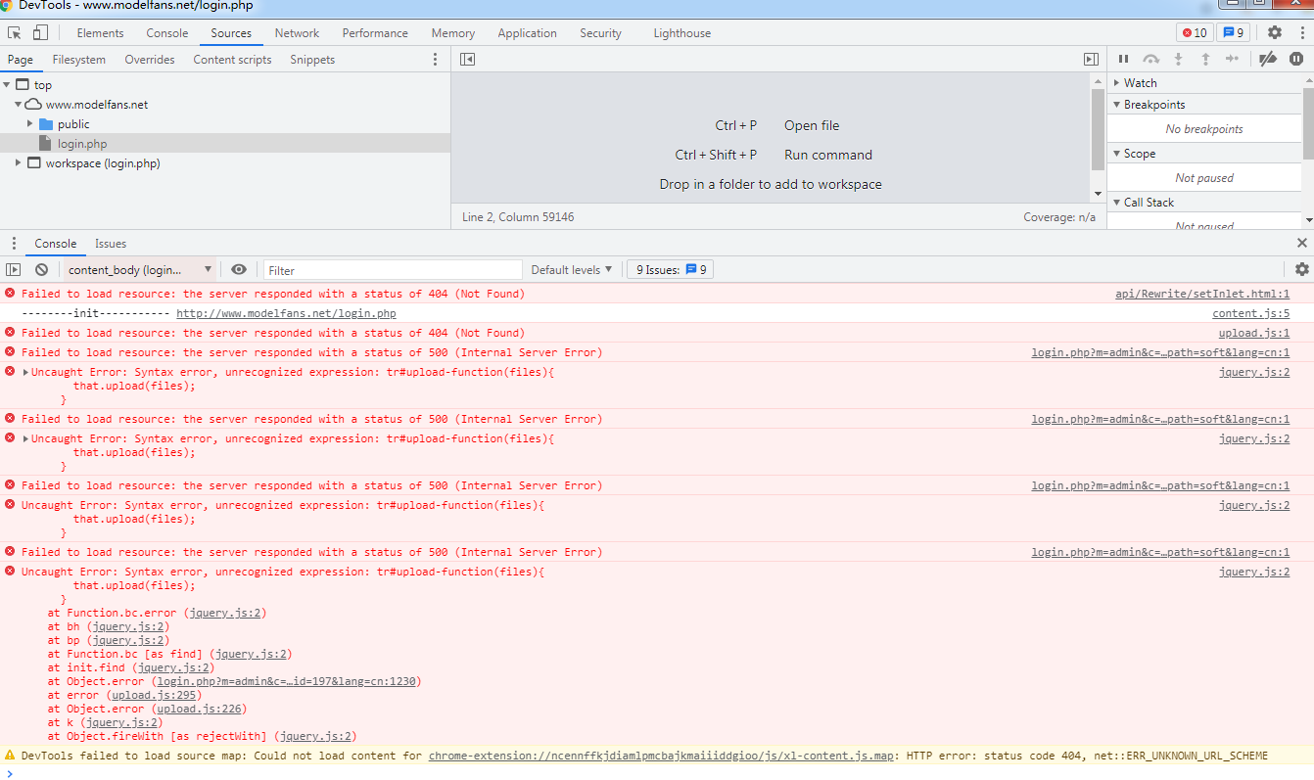1314x780 pixels.
Task: Open the drawer three-dot menu beside Console
Action: click(x=14, y=243)
